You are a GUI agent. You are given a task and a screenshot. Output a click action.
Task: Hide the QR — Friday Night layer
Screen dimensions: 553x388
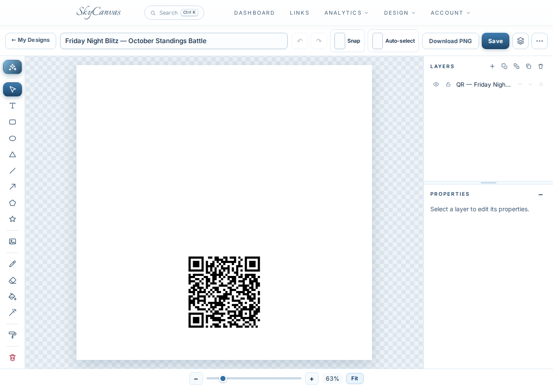pos(436,84)
